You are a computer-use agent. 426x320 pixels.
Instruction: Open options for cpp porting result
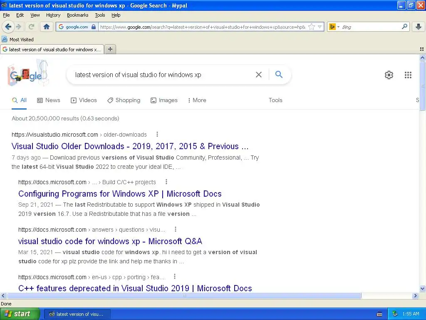coord(175,277)
